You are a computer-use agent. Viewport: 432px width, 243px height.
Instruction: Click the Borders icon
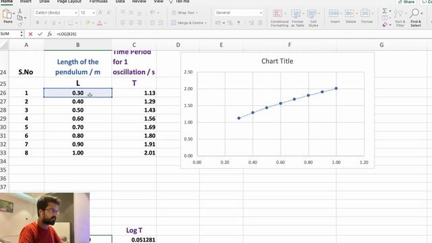71,23
